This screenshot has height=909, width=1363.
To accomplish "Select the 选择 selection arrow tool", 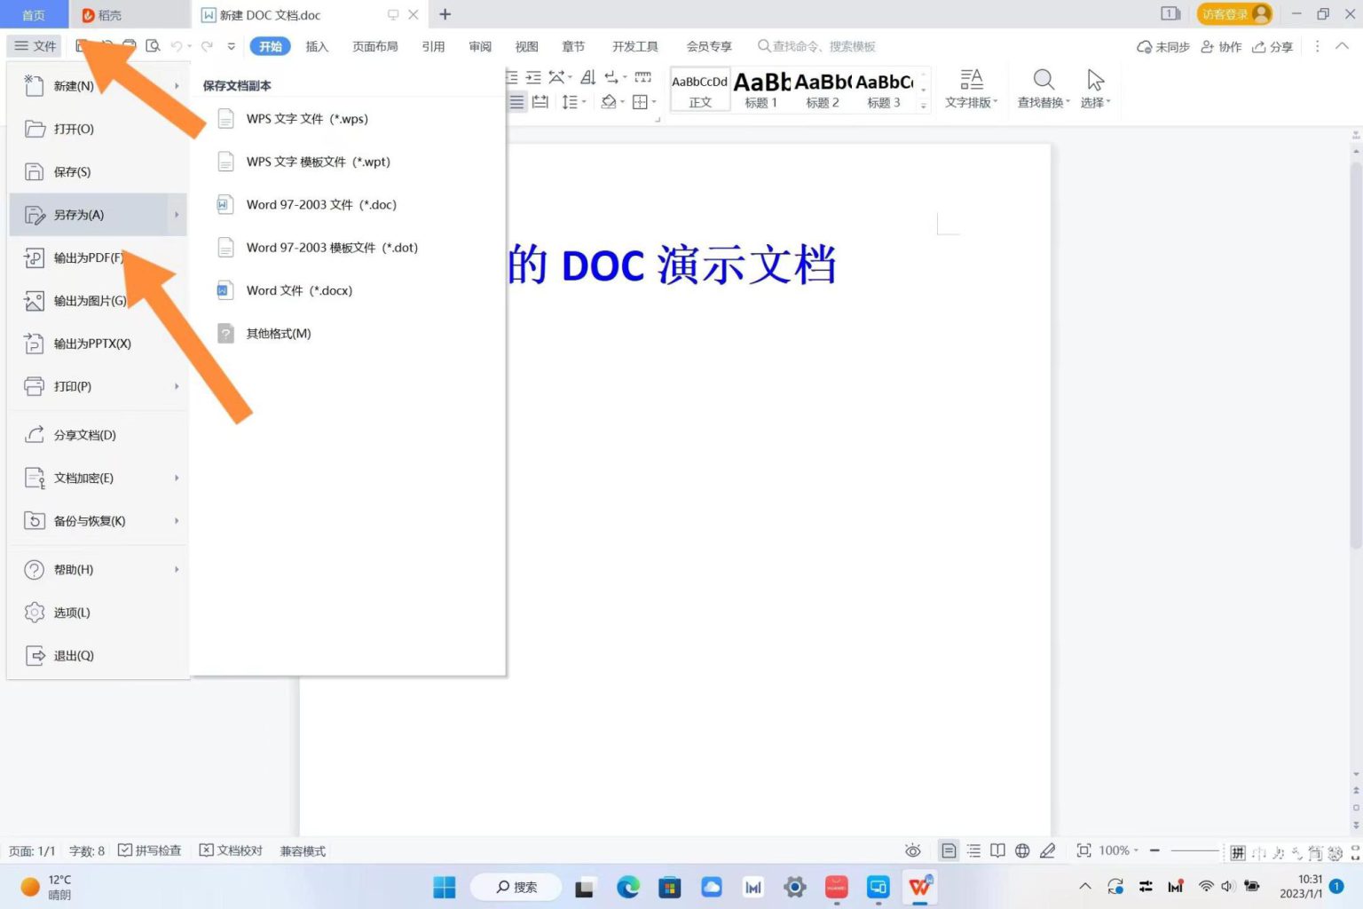I will pos(1094,89).
